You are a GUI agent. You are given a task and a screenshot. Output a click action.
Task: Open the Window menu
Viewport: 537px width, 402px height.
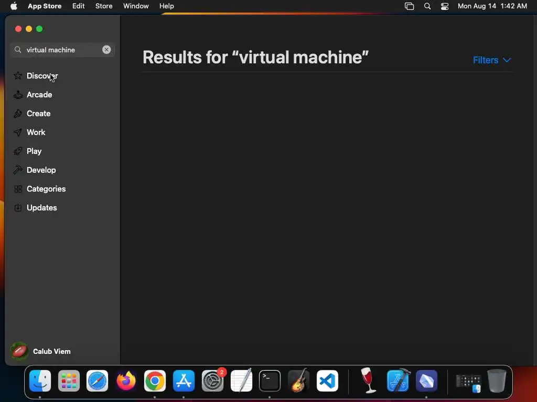coord(136,6)
